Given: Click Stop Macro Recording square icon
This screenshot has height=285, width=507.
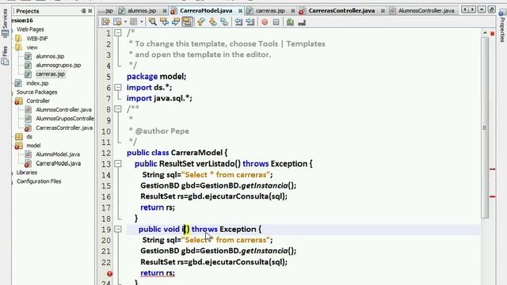Looking at the screenshot, I should tap(276, 22).
